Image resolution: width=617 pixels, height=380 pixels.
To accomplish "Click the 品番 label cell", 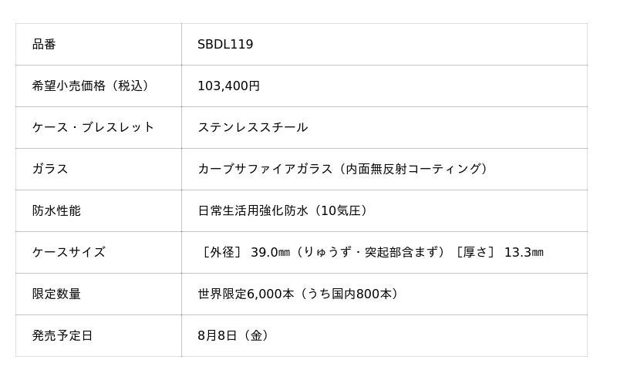I will pos(44,45).
